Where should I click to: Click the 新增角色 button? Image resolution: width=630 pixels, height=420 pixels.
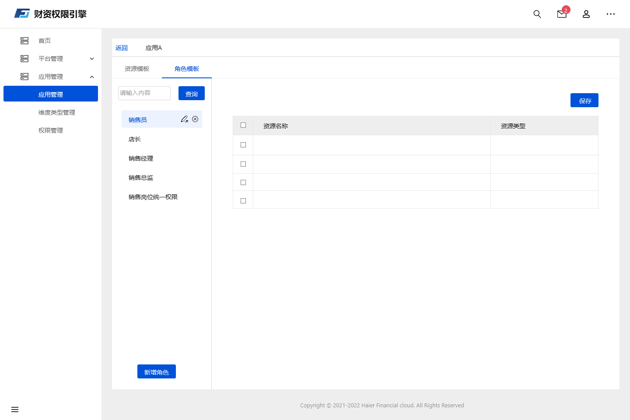click(157, 371)
